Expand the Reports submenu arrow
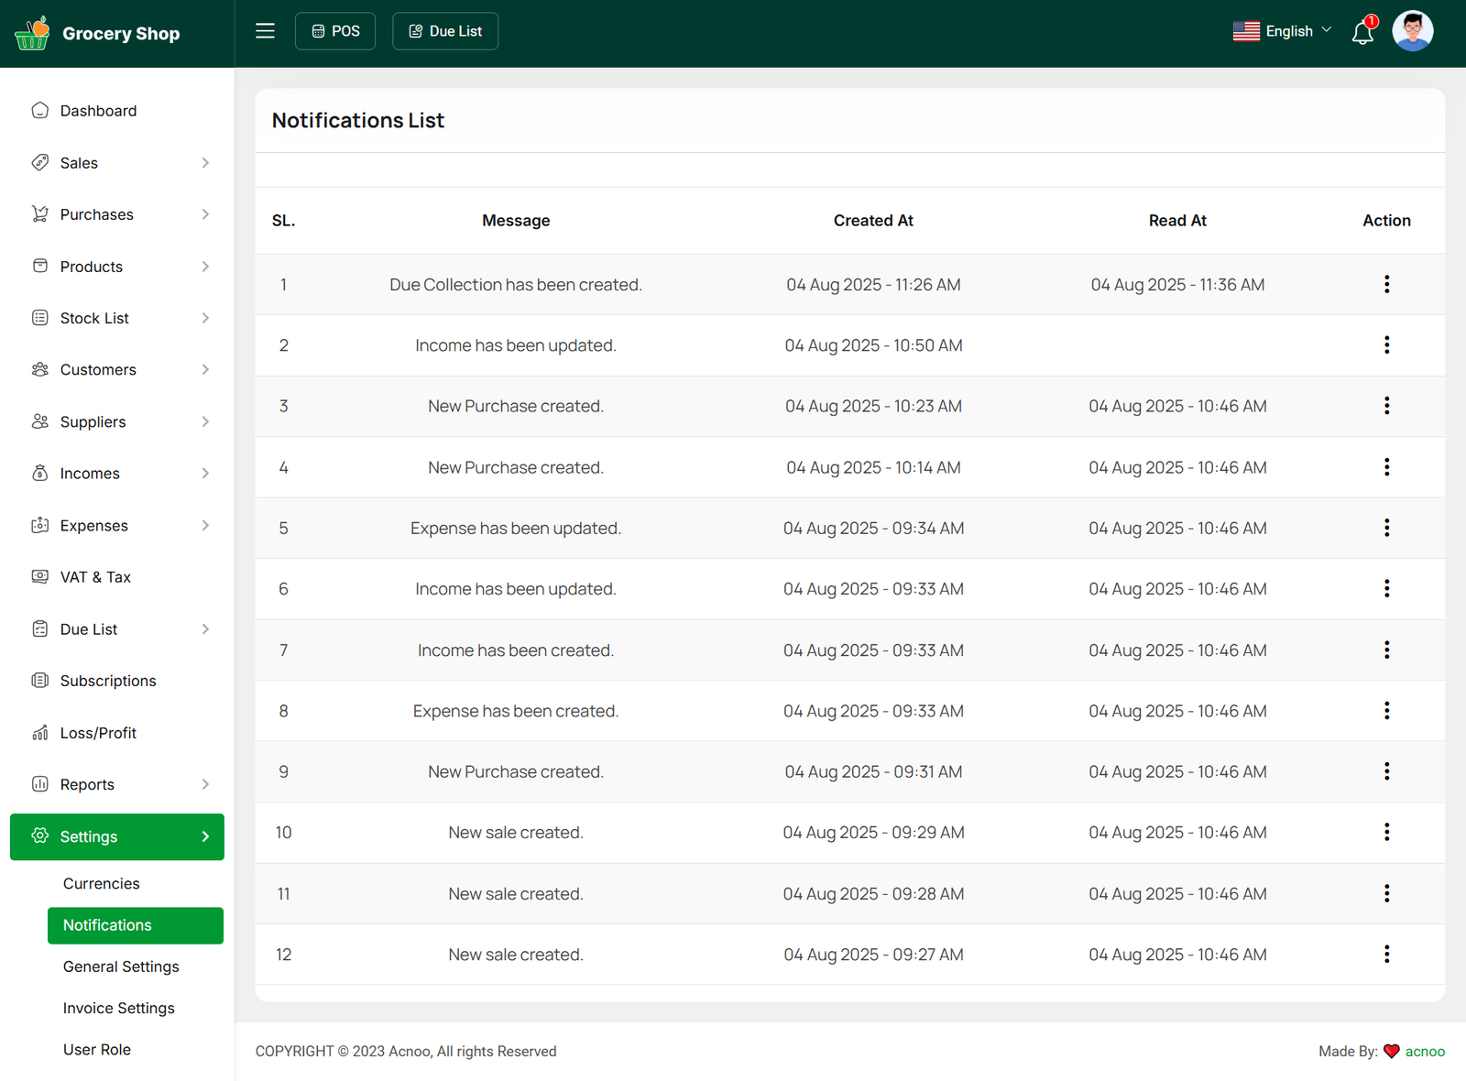Screen dimensions: 1466x1081 pos(205,784)
